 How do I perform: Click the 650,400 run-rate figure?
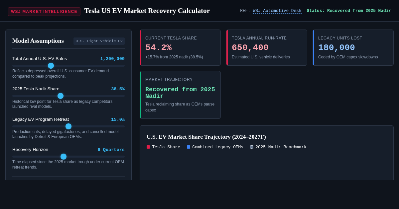(x=250, y=48)
